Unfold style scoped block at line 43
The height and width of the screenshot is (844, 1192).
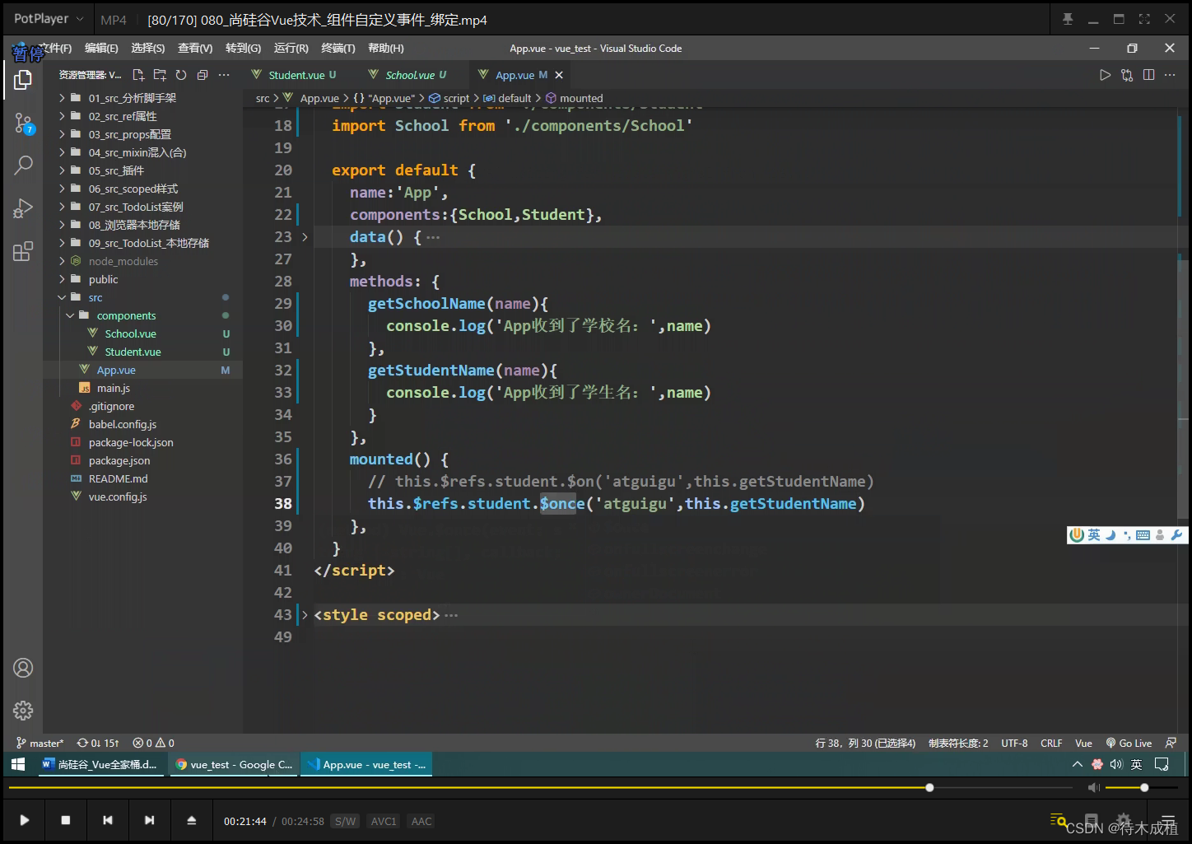pos(305,615)
